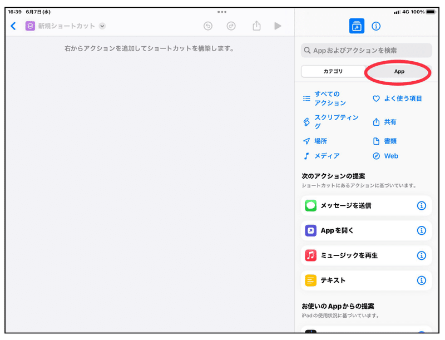
Task: Open メディア media category
Action: 322,156
